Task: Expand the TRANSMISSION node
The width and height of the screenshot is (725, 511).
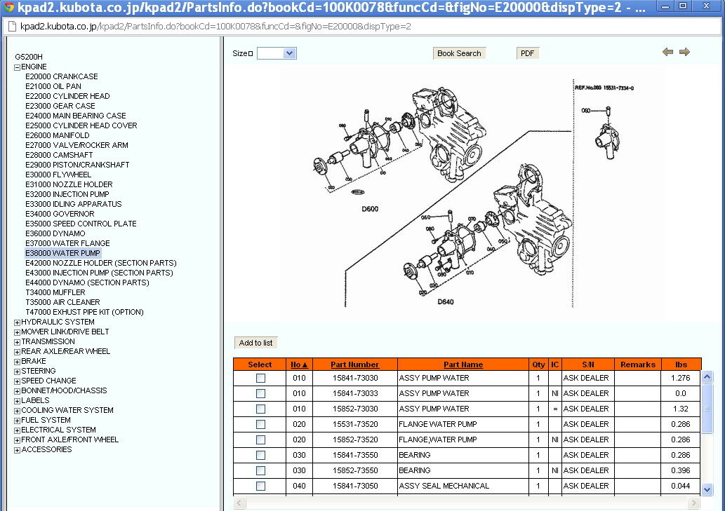Action: [17, 342]
